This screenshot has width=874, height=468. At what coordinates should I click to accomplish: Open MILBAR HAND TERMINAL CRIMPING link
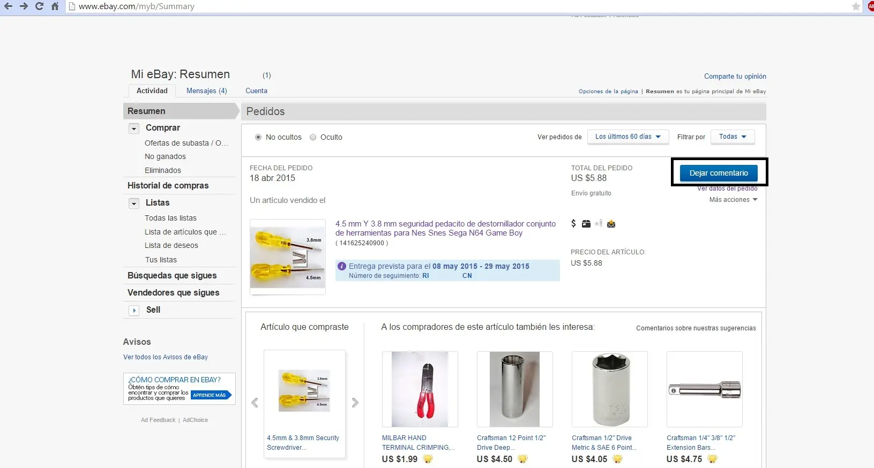point(419,443)
